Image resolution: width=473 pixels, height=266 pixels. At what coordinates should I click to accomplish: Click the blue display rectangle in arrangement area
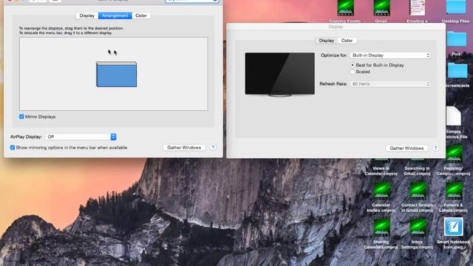tap(117, 75)
